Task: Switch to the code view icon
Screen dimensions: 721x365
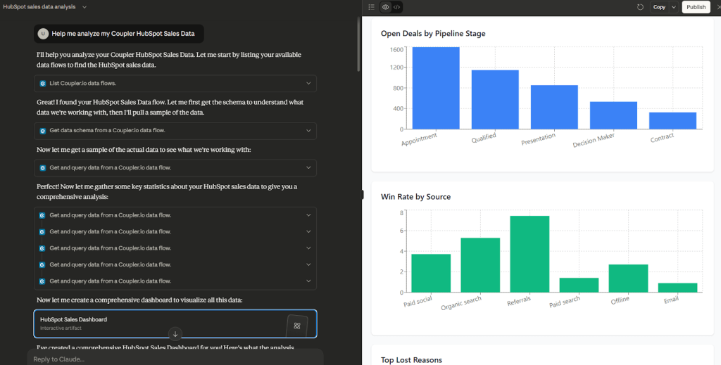Action: coord(397,7)
